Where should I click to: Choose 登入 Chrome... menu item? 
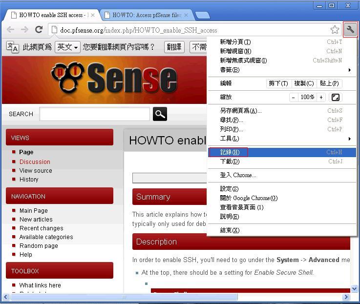point(282,175)
